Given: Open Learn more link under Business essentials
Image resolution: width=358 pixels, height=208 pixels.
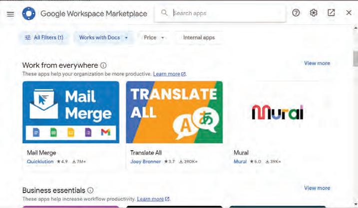Looking at the screenshot, I should pyautogui.click(x=153, y=199).
